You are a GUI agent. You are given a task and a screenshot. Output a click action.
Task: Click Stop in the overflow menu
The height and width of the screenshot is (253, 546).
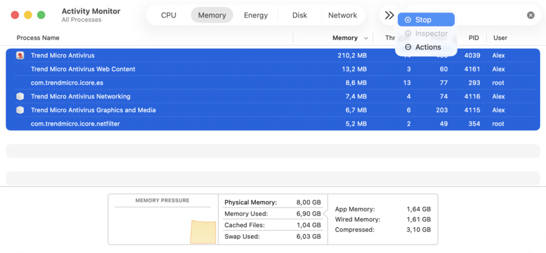coord(426,20)
